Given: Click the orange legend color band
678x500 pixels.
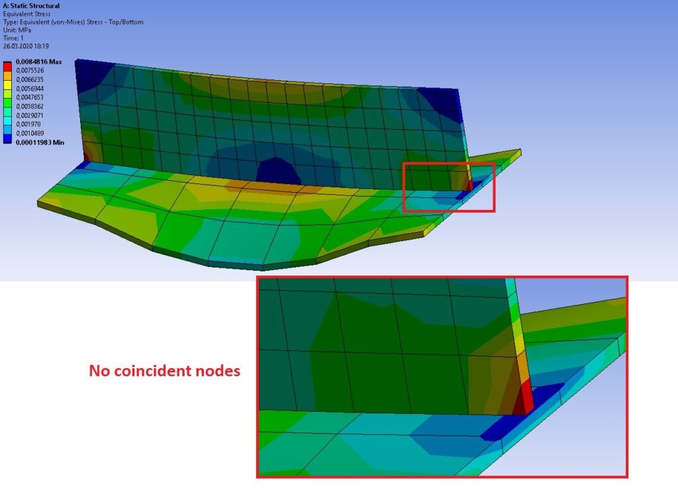Looking at the screenshot, I should 7,75.
